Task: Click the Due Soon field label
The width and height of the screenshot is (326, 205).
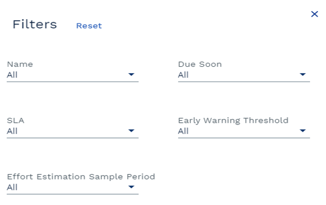Action: point(200,64)
